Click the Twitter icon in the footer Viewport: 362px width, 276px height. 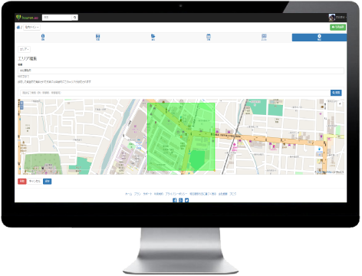(187, 200)
